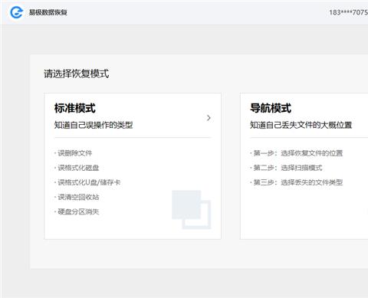Open the 标准模式 chevron arrow
Image resolution: width=368 pixels, height=298 pixels.
[209, 118]
